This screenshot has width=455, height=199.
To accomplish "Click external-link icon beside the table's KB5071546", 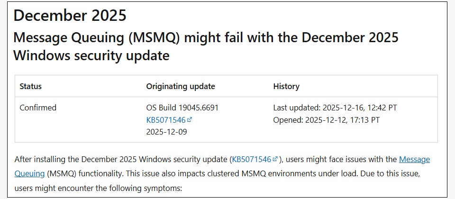I will (x=190, y=120).
